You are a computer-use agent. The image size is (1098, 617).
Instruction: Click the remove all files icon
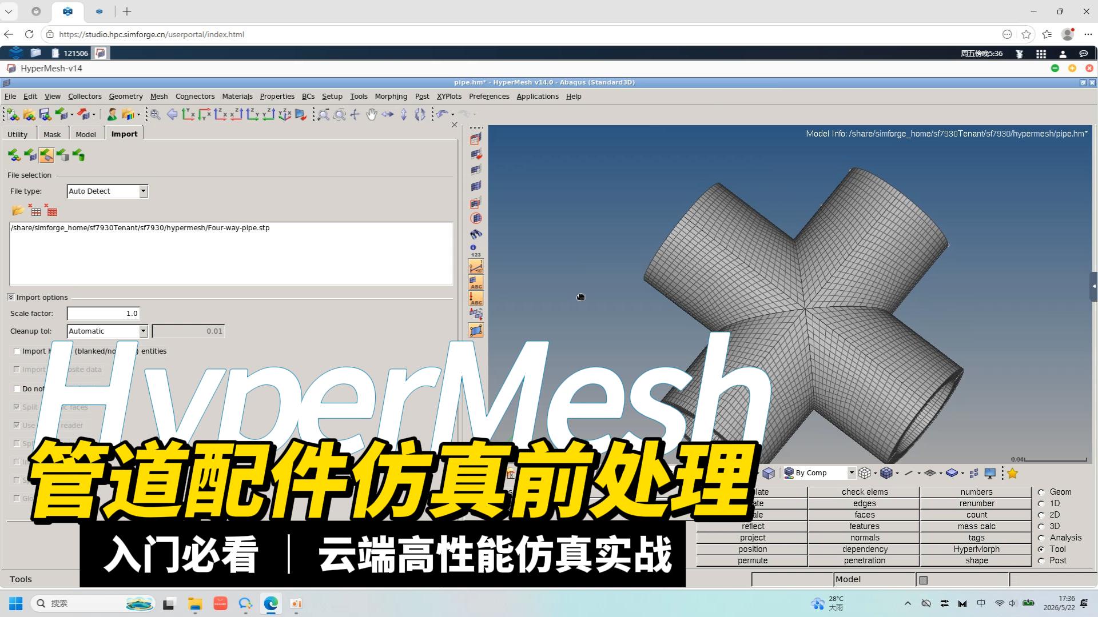click(x=51, y=211)
